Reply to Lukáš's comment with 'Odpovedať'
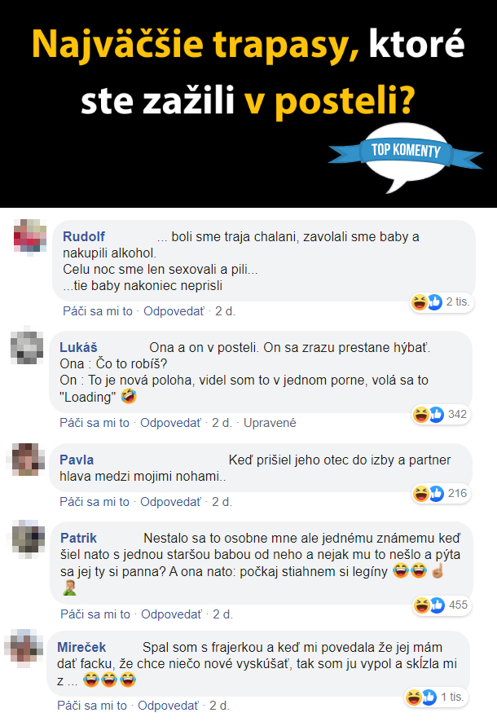Screen dimensions: 497x726 [170, 423]
